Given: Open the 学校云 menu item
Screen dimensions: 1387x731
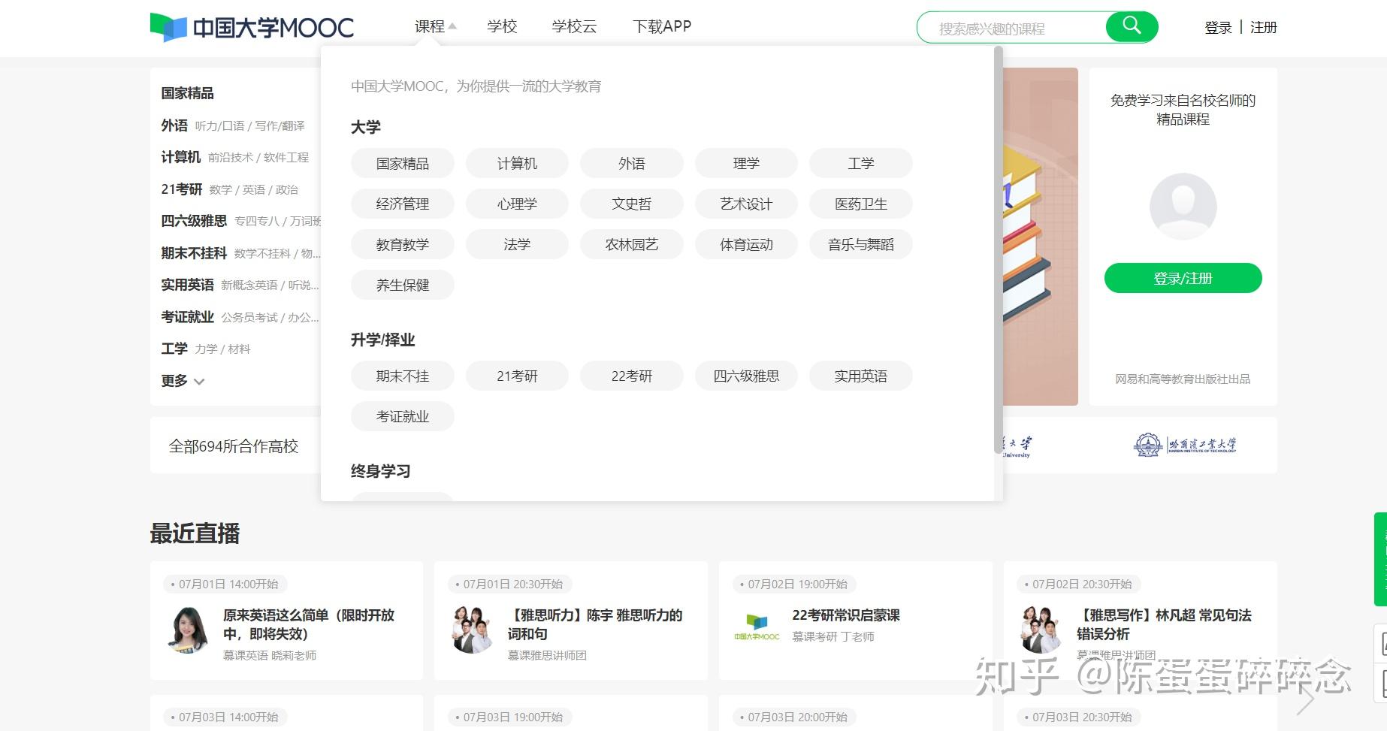Looking at the screenshot, I should (575, 26).
